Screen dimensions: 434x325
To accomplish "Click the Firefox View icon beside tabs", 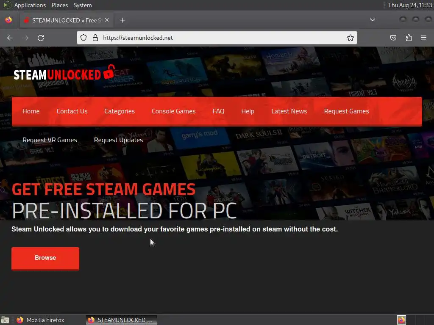I will coord(8,20).
